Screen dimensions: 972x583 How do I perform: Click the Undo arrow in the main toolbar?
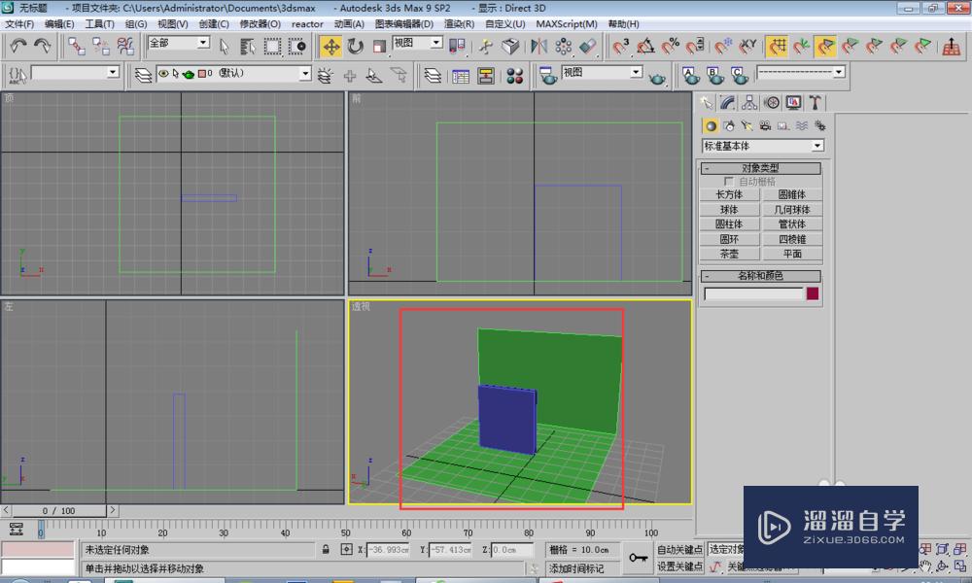click(x=17, y=46)
